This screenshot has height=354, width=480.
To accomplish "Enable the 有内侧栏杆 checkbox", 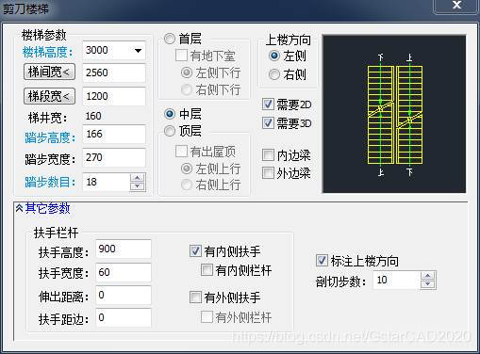I will [207, 270].
